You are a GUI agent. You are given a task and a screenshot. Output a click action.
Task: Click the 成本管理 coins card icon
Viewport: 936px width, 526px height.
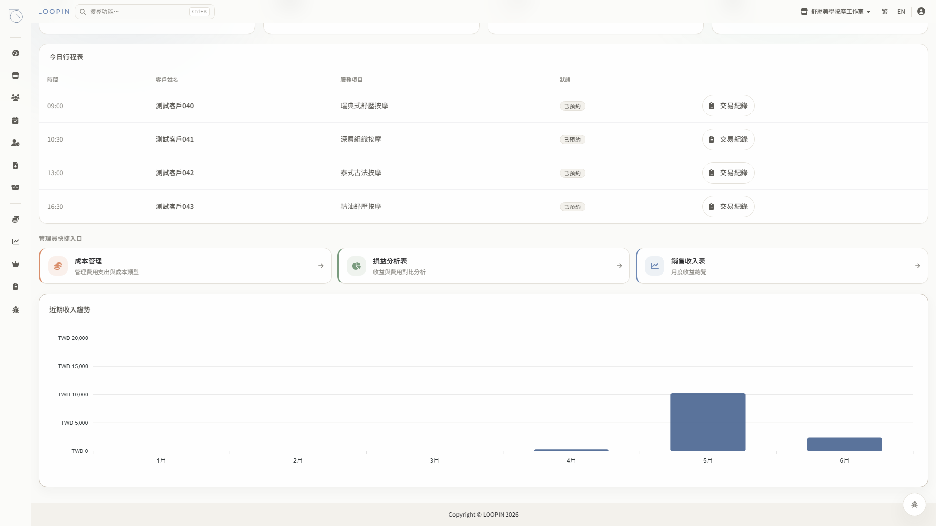point(58,266)
